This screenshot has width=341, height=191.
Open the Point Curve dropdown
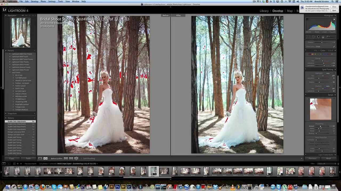(318, 46)
